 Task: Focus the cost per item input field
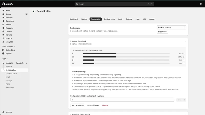tap(122, 100)
